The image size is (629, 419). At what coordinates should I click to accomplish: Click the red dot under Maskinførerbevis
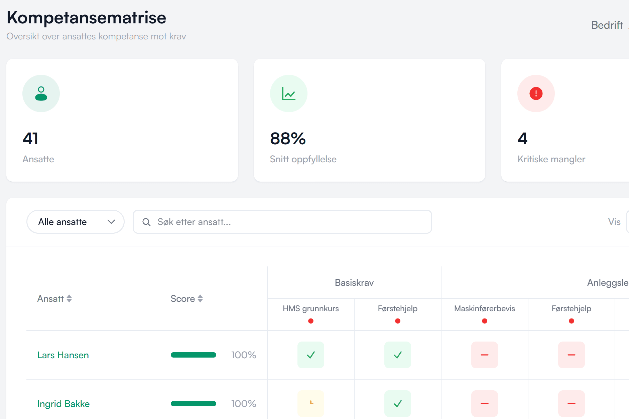485,321
